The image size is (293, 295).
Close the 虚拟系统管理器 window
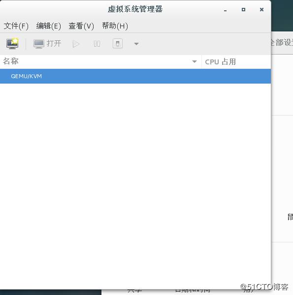(x=261, y=10)
